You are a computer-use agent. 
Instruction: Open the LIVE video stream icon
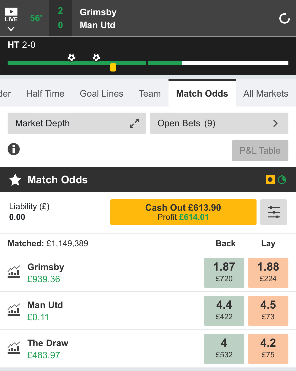pyautogui.click(x=11, y=15)
